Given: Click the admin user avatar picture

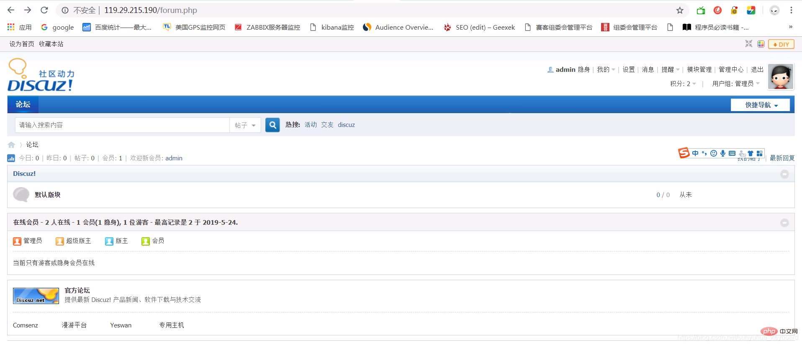Looking at the screenshot, I should pyautogui.click(x=781, y=77).
